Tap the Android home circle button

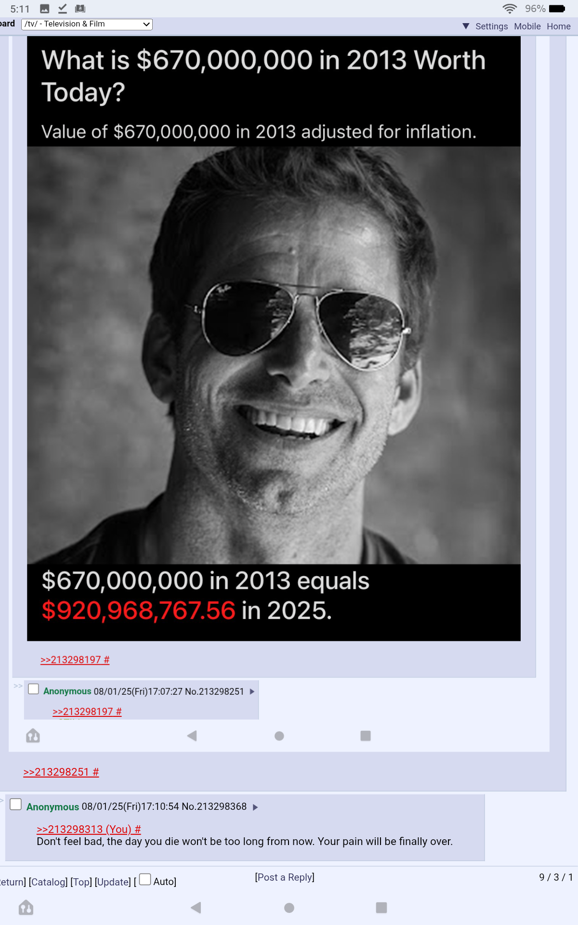tap(289, 908)
